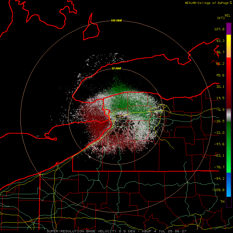The width and height of the screenshot is (233, 233).
Task: Click the 45.6 velocity scale value
Action: point(220,75)
